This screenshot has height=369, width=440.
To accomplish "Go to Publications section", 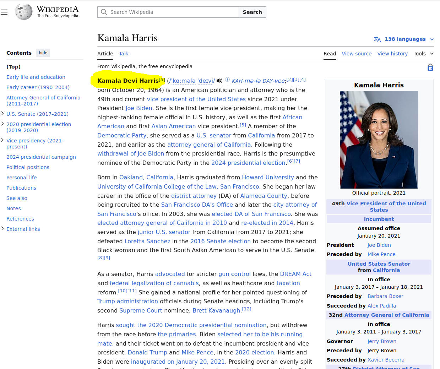I will coord(21,188).
